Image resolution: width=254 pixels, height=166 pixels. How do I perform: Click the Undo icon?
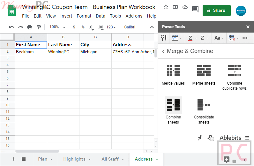[x=12, y=27]
